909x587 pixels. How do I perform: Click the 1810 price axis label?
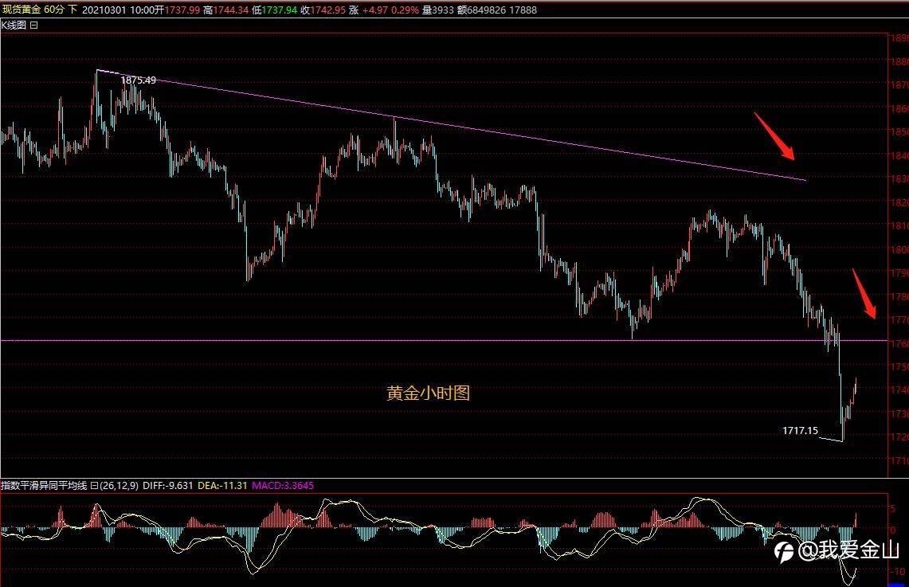tap(899, 226)
